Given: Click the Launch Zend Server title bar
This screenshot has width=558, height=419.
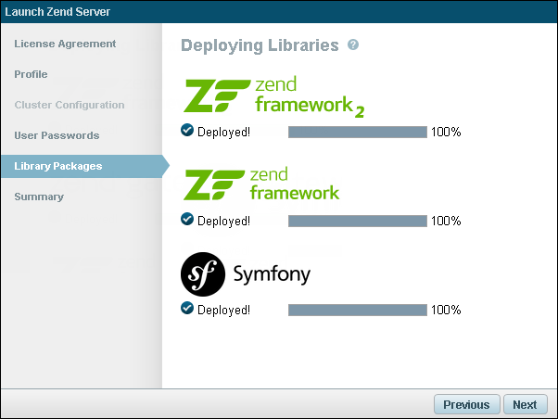Looking at the screenshot, I should [278, 10].
